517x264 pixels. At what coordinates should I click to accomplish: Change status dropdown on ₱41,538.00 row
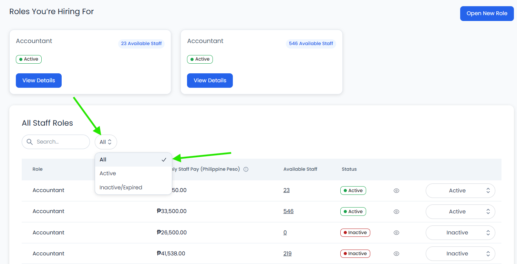(460, 254)
